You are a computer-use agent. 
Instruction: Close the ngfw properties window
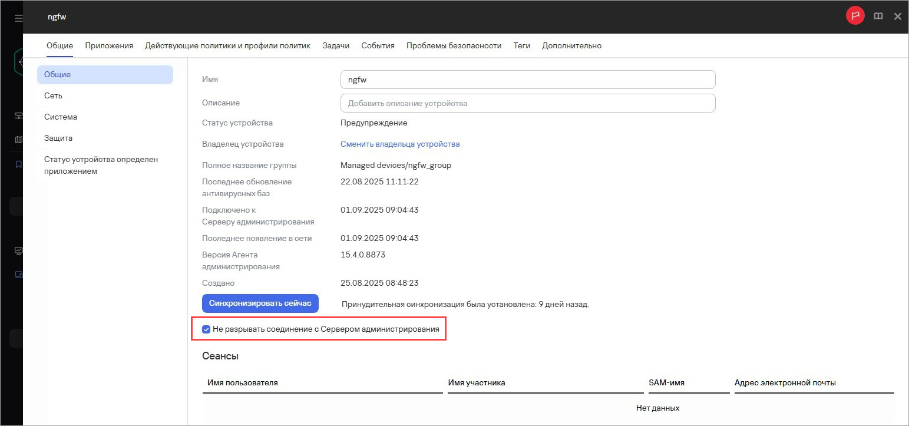pyautogui.click(x=898, y=16)
